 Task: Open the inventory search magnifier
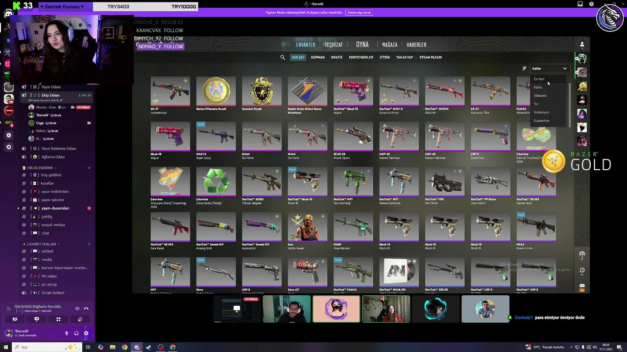coord(283,57)
